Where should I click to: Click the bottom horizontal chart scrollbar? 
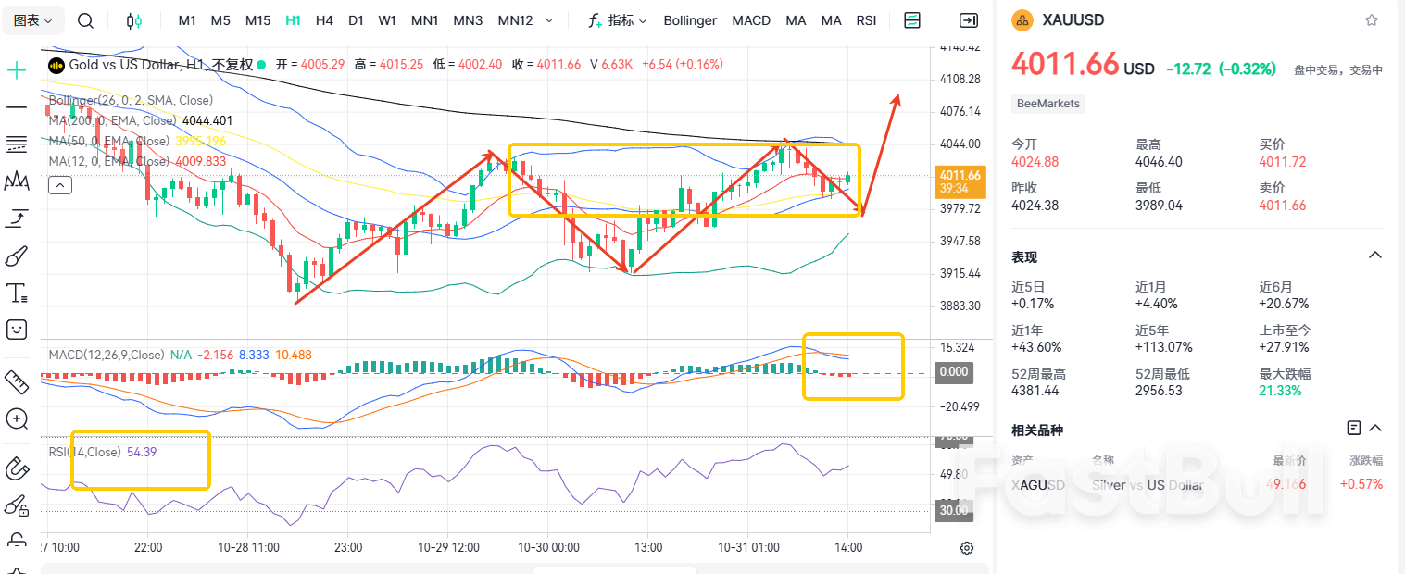click(x=614, y=571)
